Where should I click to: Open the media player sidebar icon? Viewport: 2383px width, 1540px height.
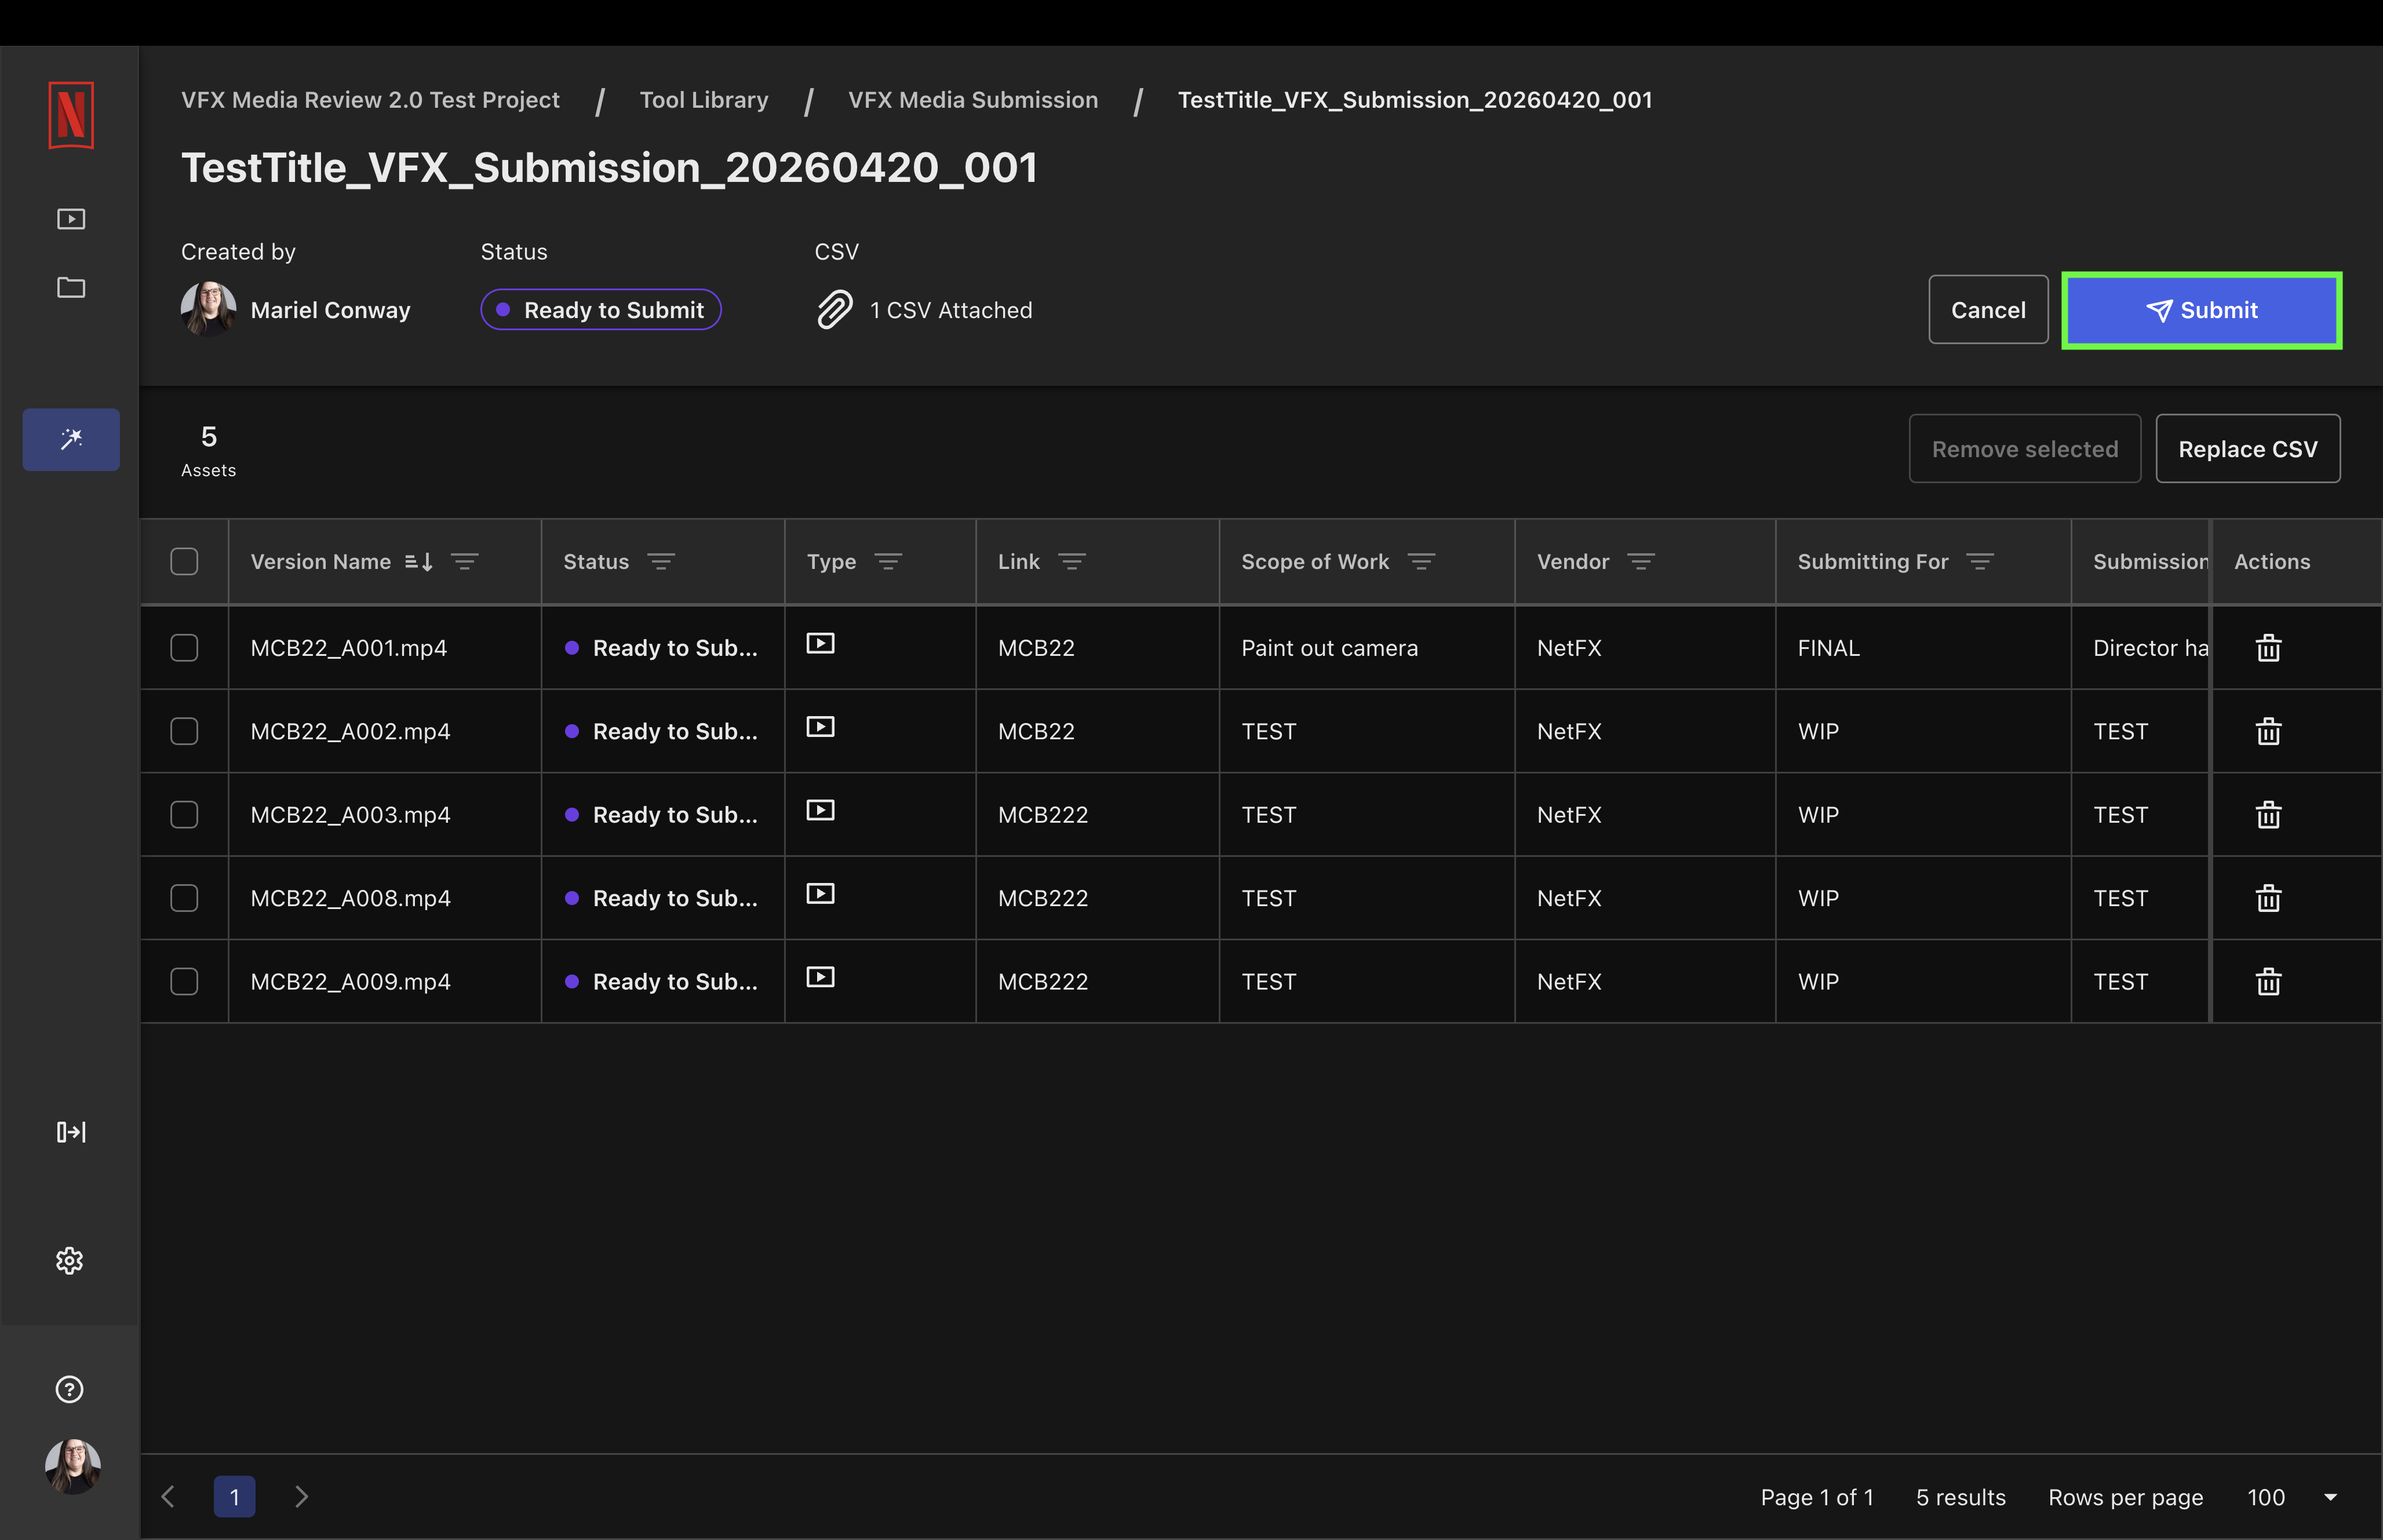coord(71,219)
